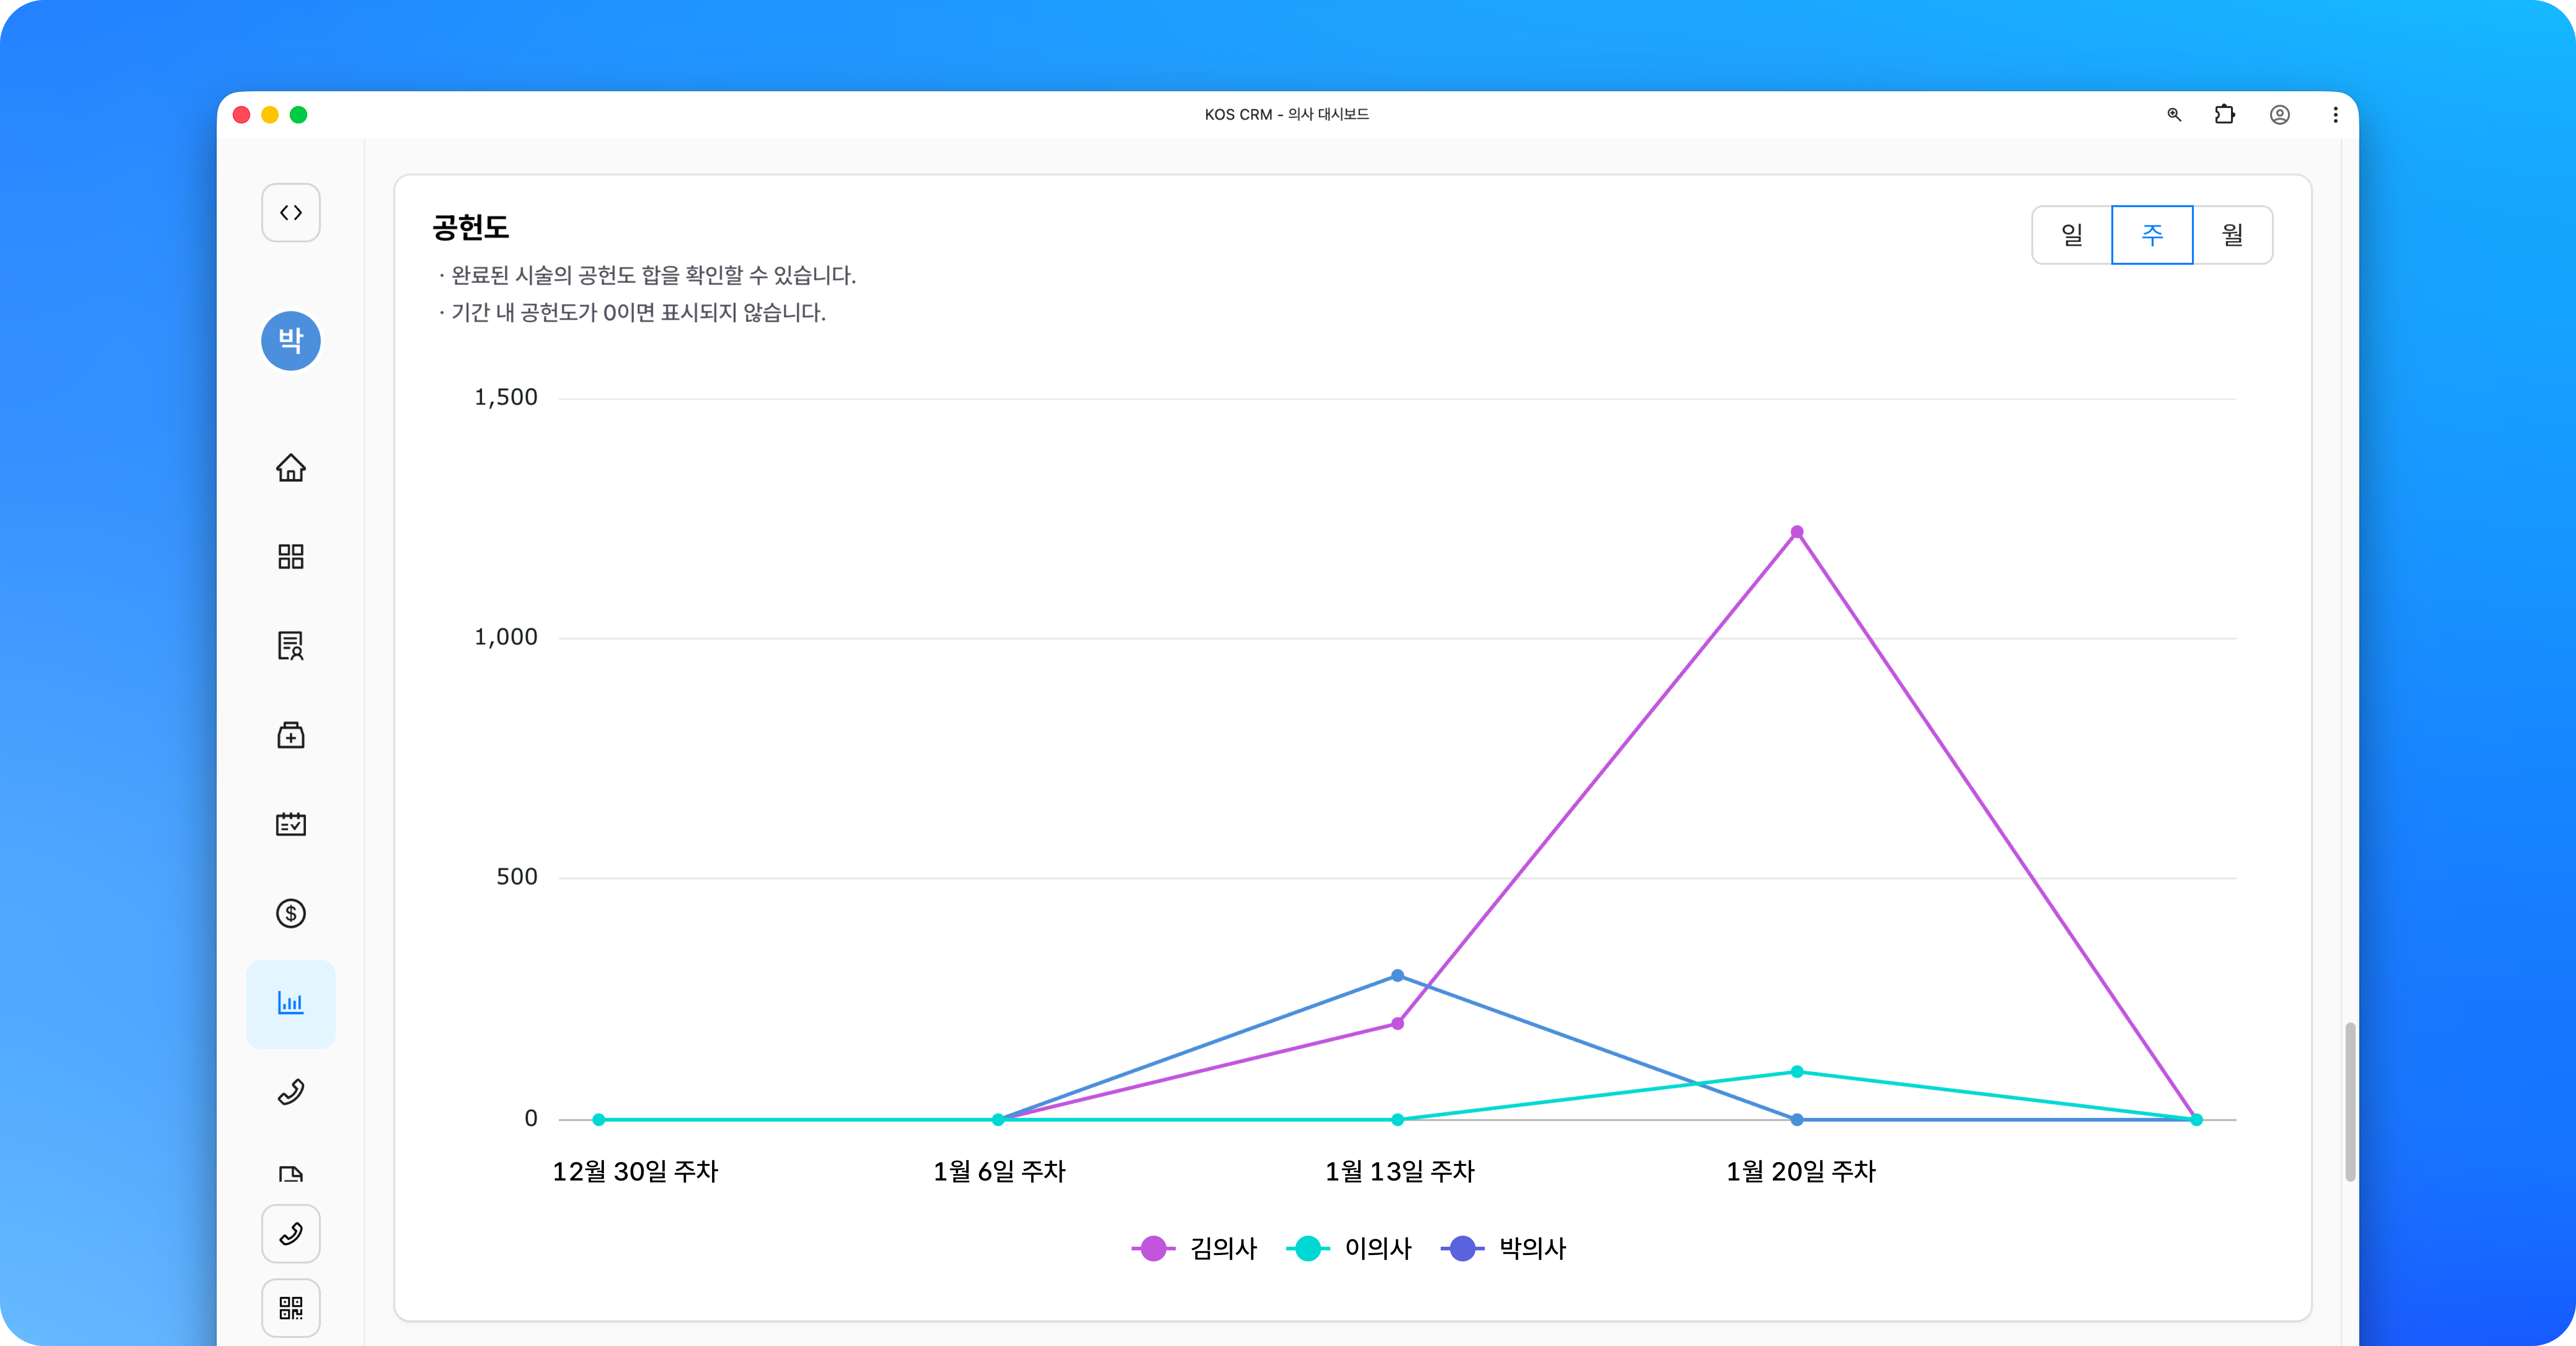The width and height of the screenshot is (2576, 1346).
Task: Open the dollar payment icon
Action: click(x=291, y=913)
